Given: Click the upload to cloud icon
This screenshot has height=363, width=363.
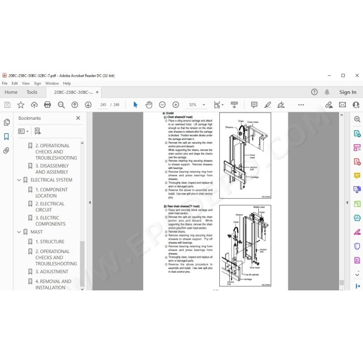Looking at the screenshot, I should pos(34,105).
